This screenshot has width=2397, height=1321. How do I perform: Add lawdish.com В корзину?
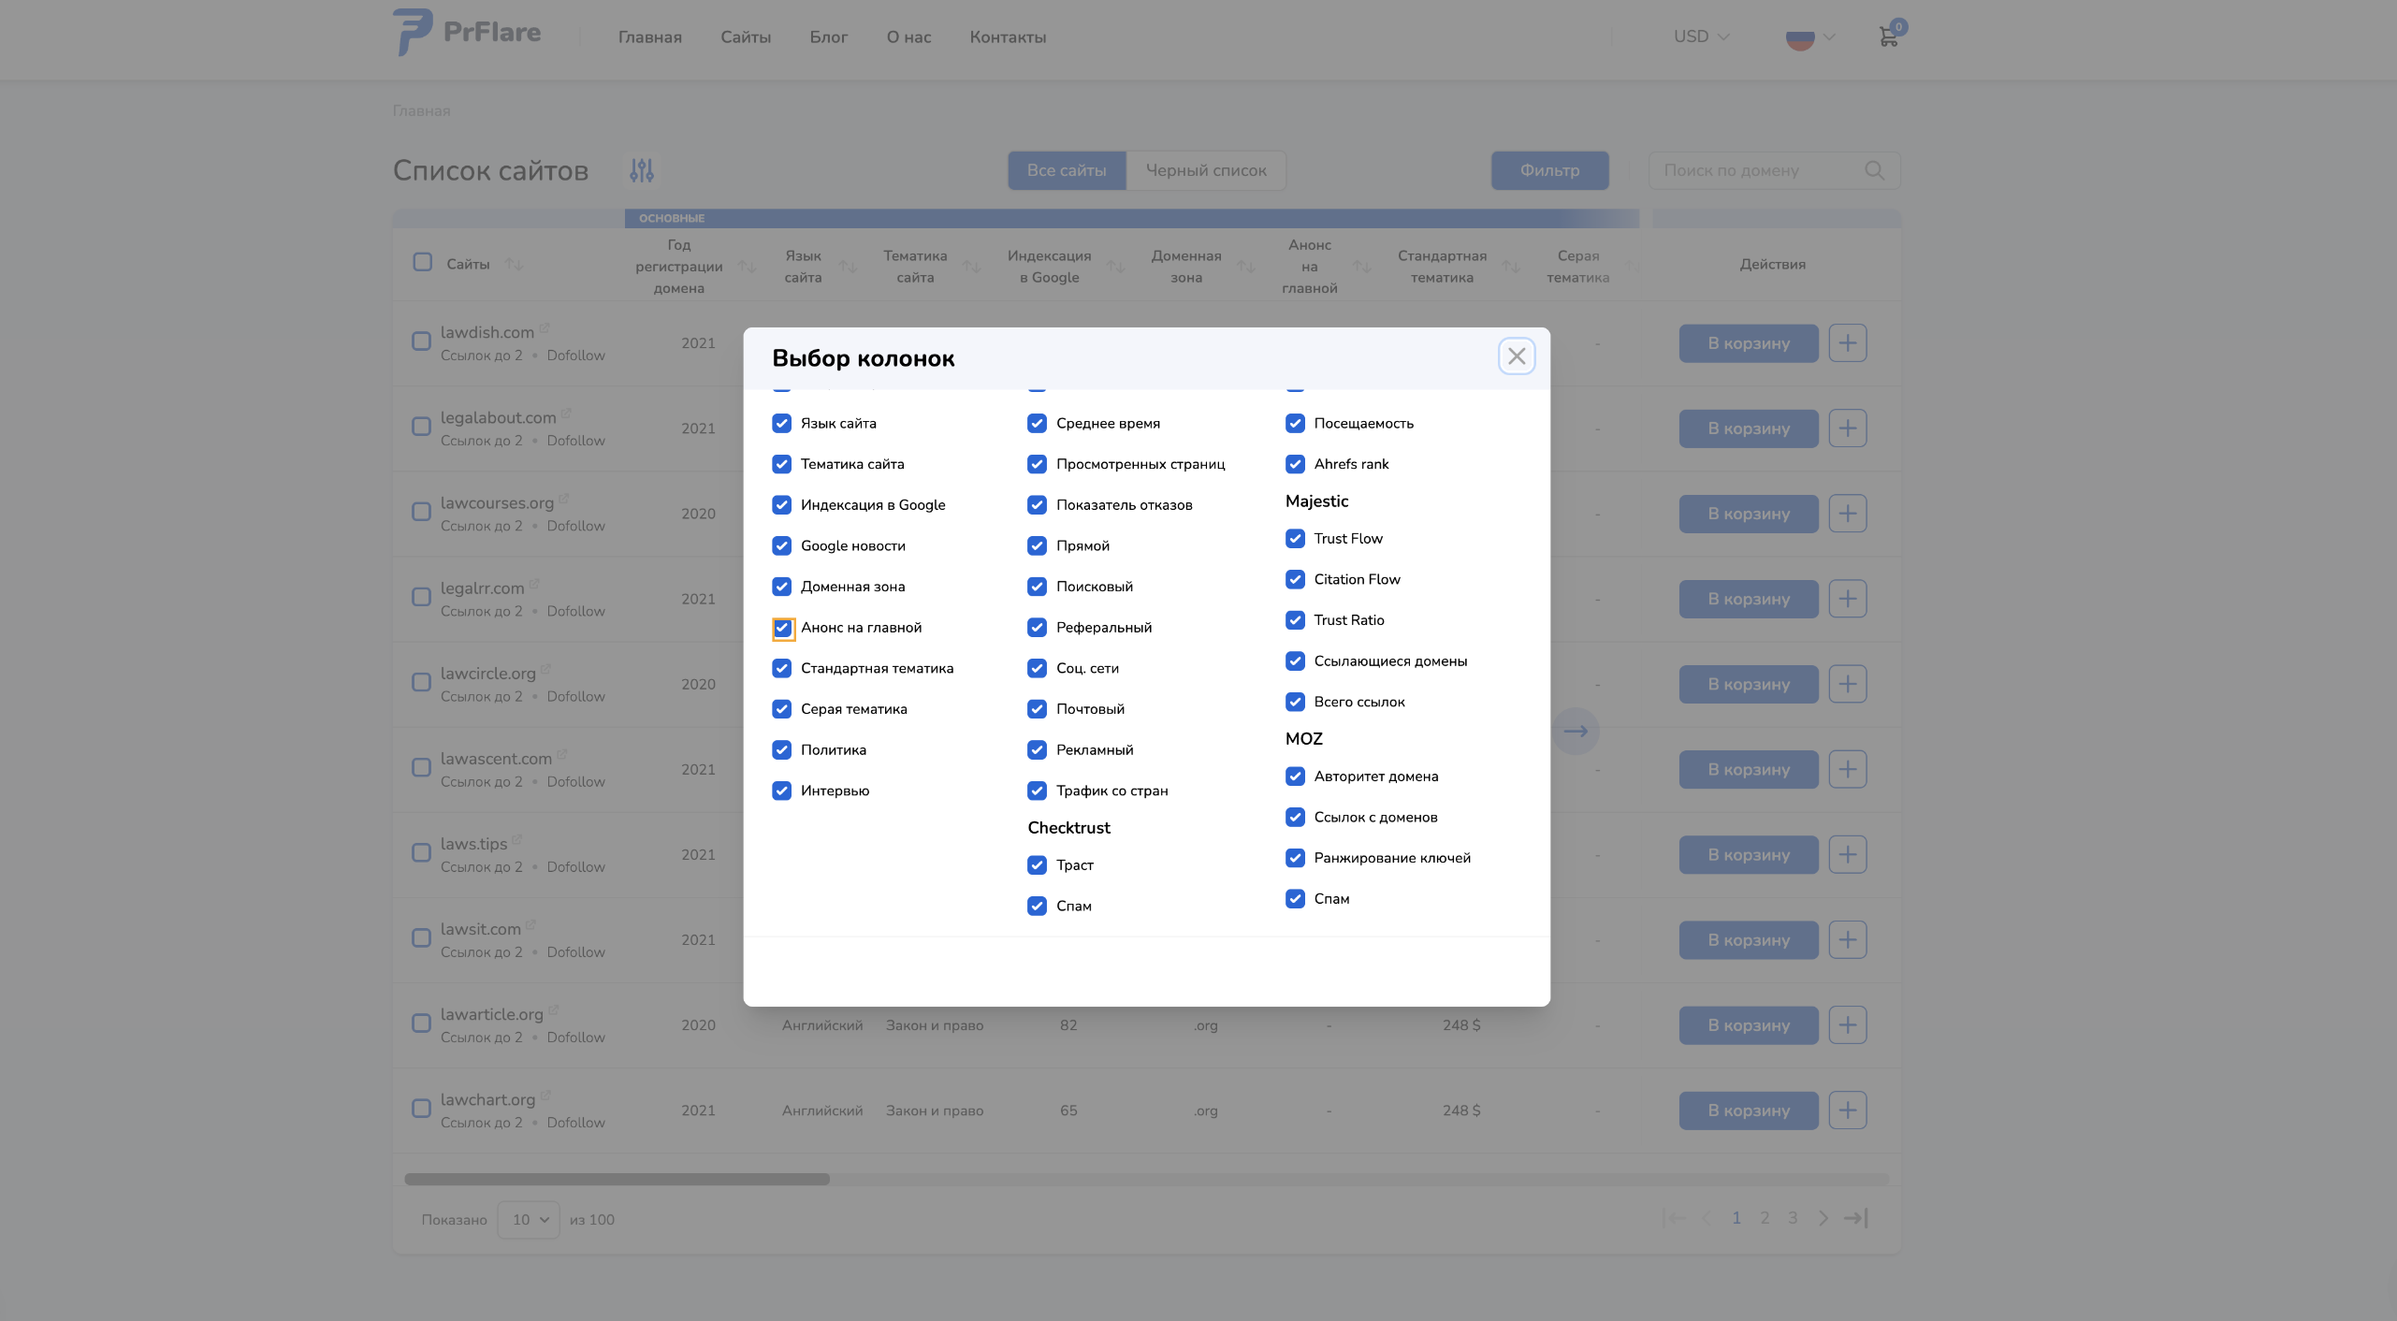click(1749, 343)
